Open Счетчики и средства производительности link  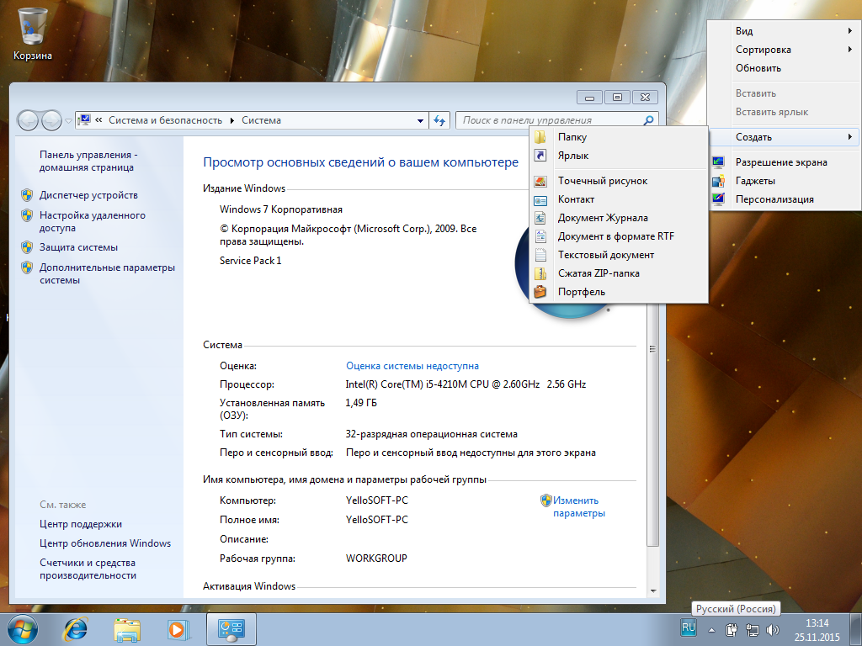click(x=88, y=569)
